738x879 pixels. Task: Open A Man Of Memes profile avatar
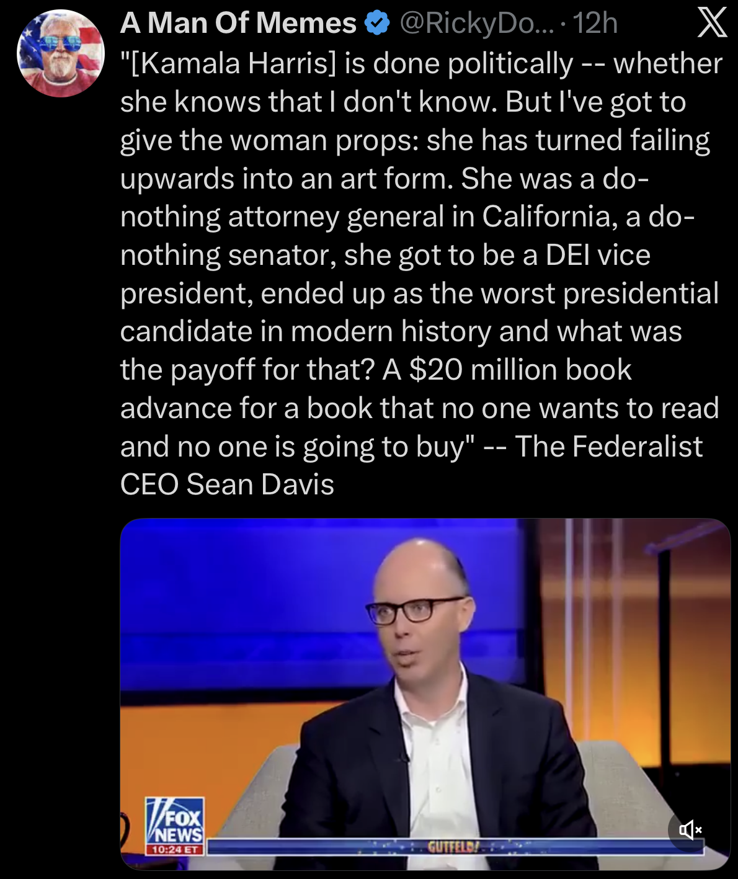(60, 53)
